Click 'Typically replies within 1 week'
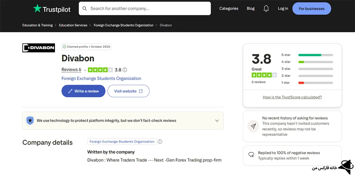Viewport: 355px width, 177px height. 283,158
